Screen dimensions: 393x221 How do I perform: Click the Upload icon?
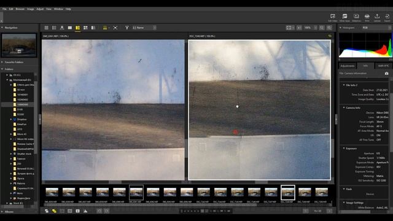377,18
